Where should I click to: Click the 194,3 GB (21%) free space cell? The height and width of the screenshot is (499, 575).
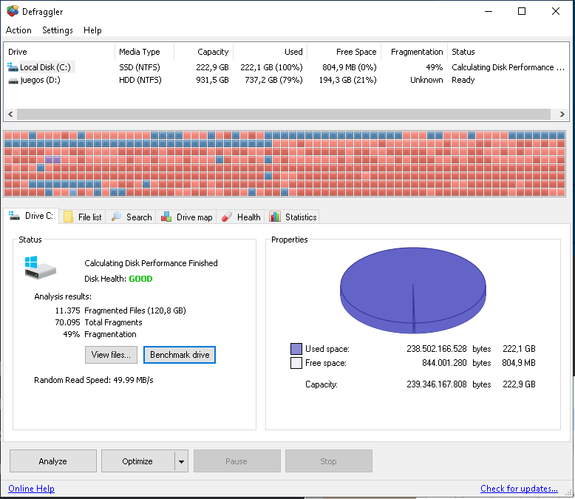coord(347,80)
